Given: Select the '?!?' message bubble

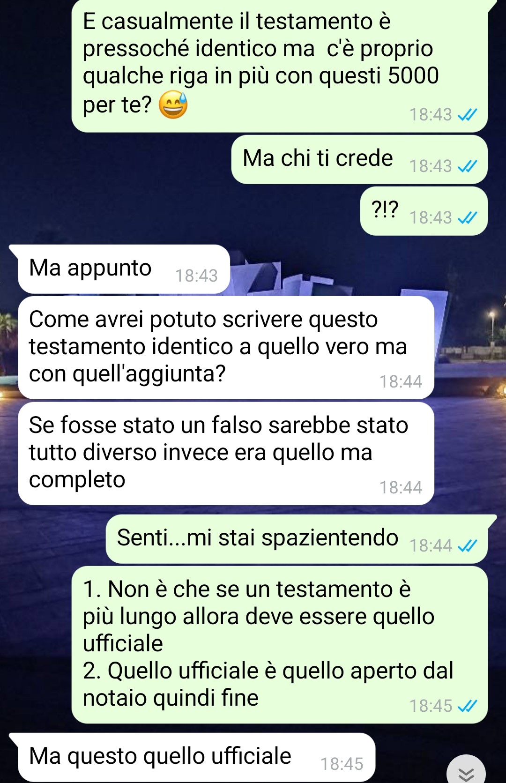Looking at the screenshot, I should pyautogui.click(x=424, y=211).
